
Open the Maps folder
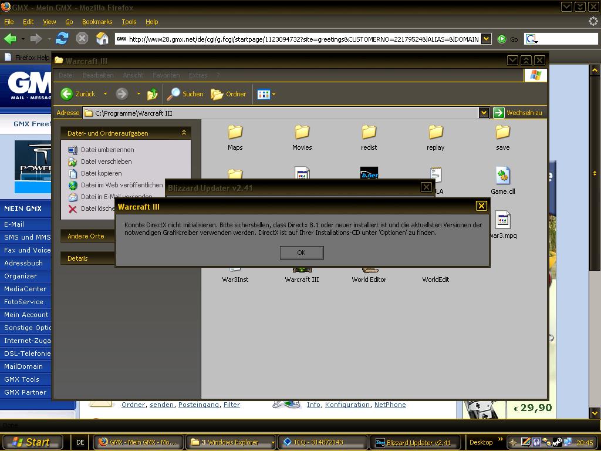click(235, 136)
